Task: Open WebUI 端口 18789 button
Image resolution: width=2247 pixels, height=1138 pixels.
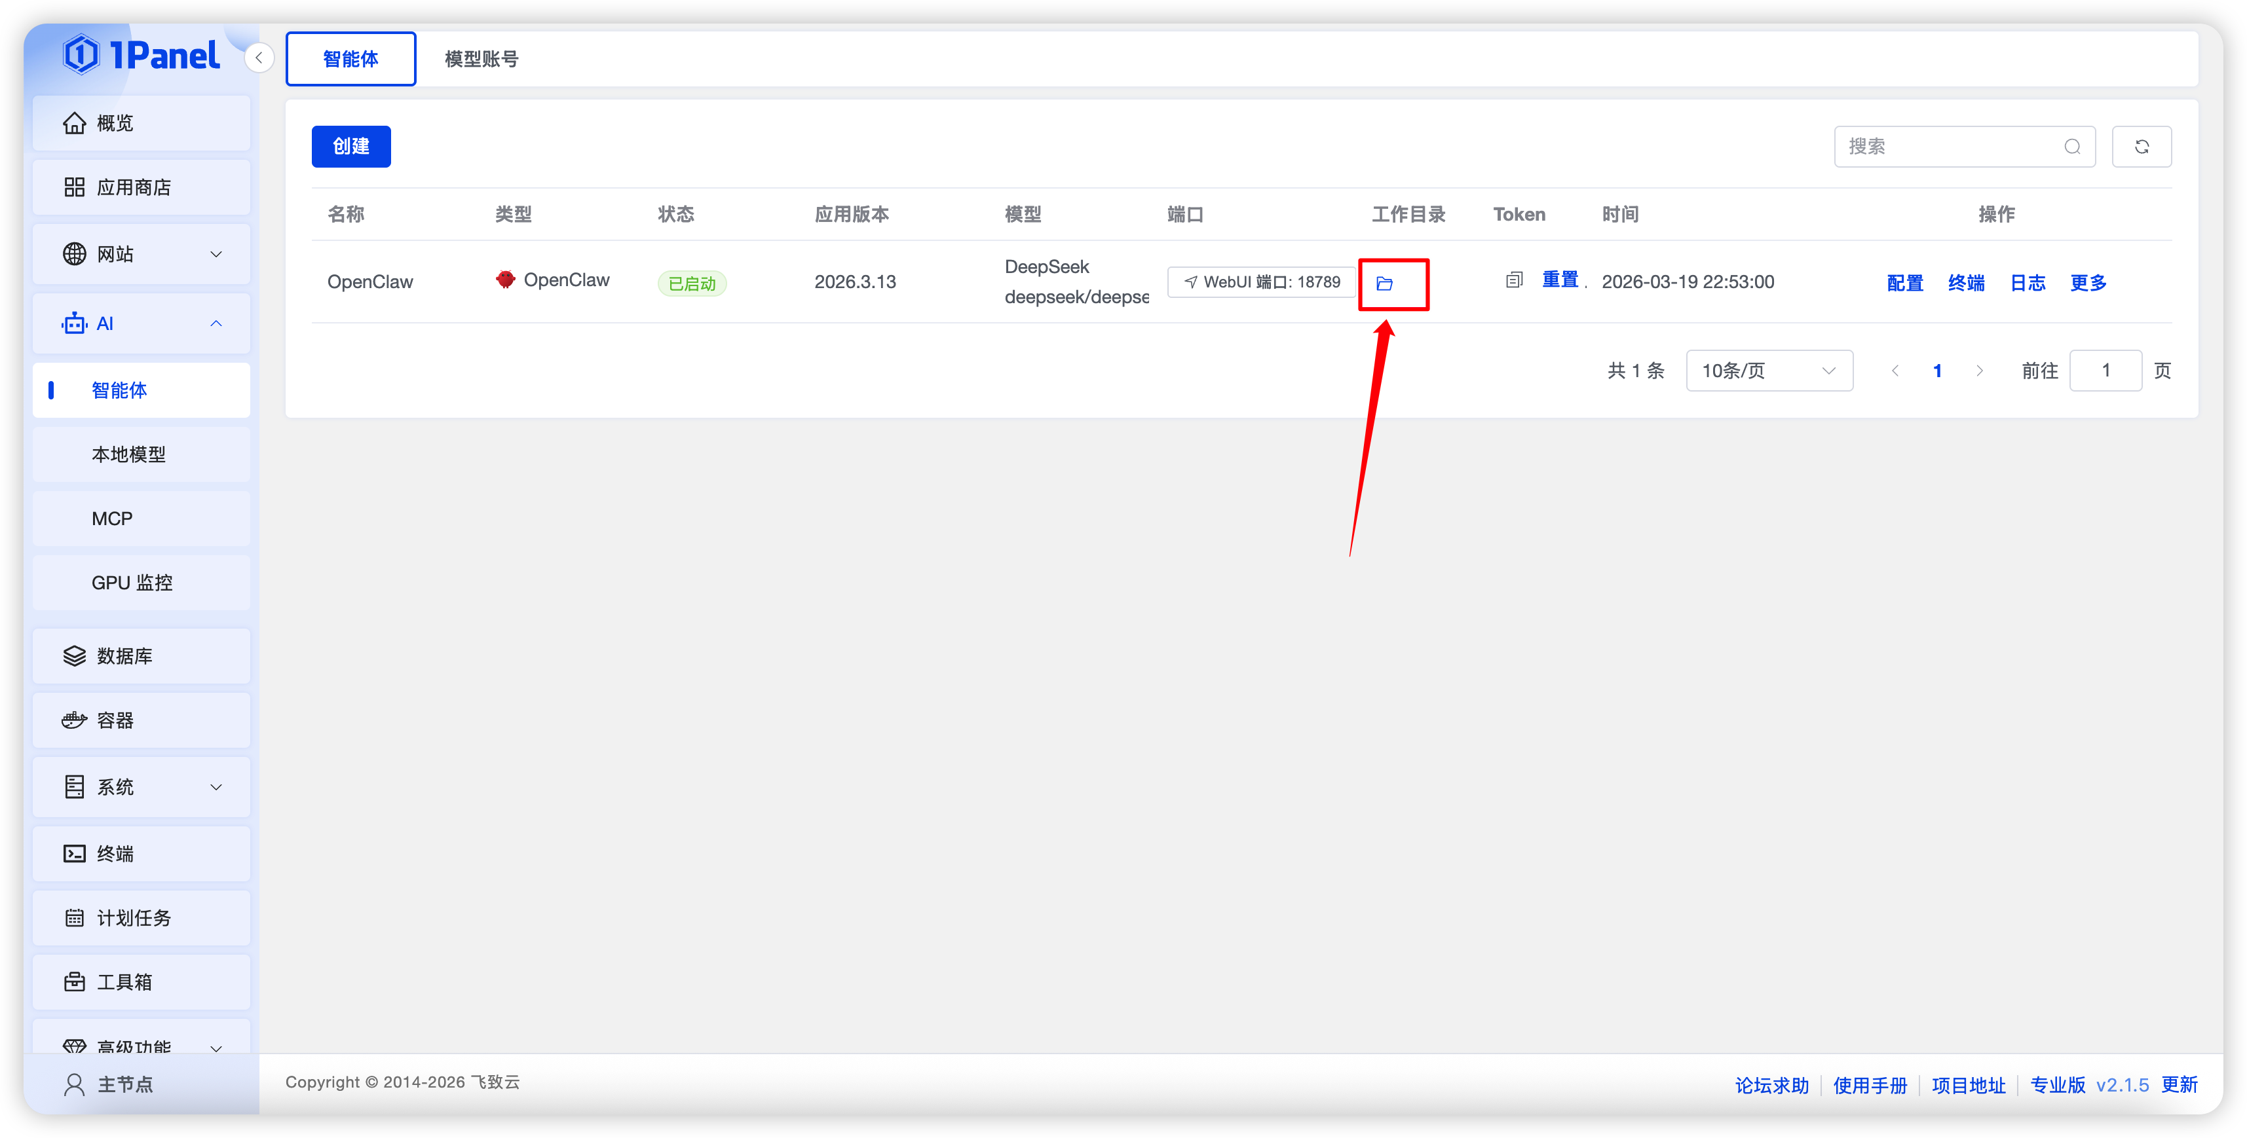Action: pos(1261,282)
